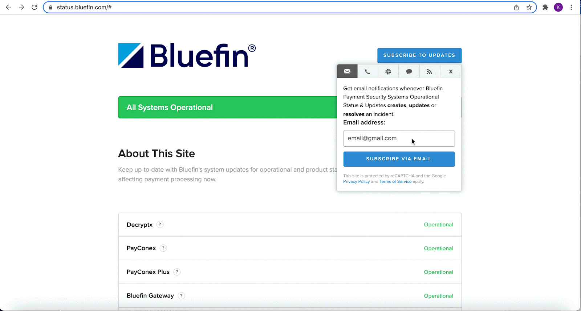Open the browser three-dot menu

coord(571,7)
